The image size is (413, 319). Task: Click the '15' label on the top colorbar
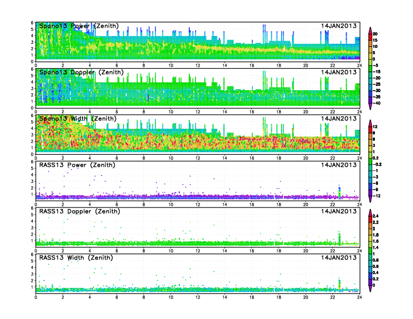(x=375, y=40)
